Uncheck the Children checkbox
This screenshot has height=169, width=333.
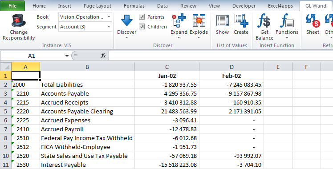coord(142,27)
